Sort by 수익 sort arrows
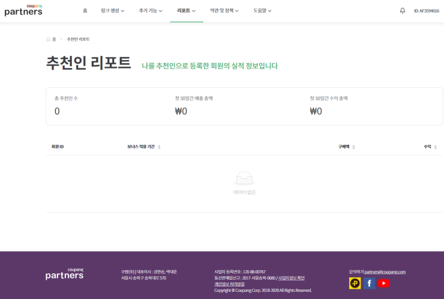This screenshot has width=444, height=299. [435, 147]
